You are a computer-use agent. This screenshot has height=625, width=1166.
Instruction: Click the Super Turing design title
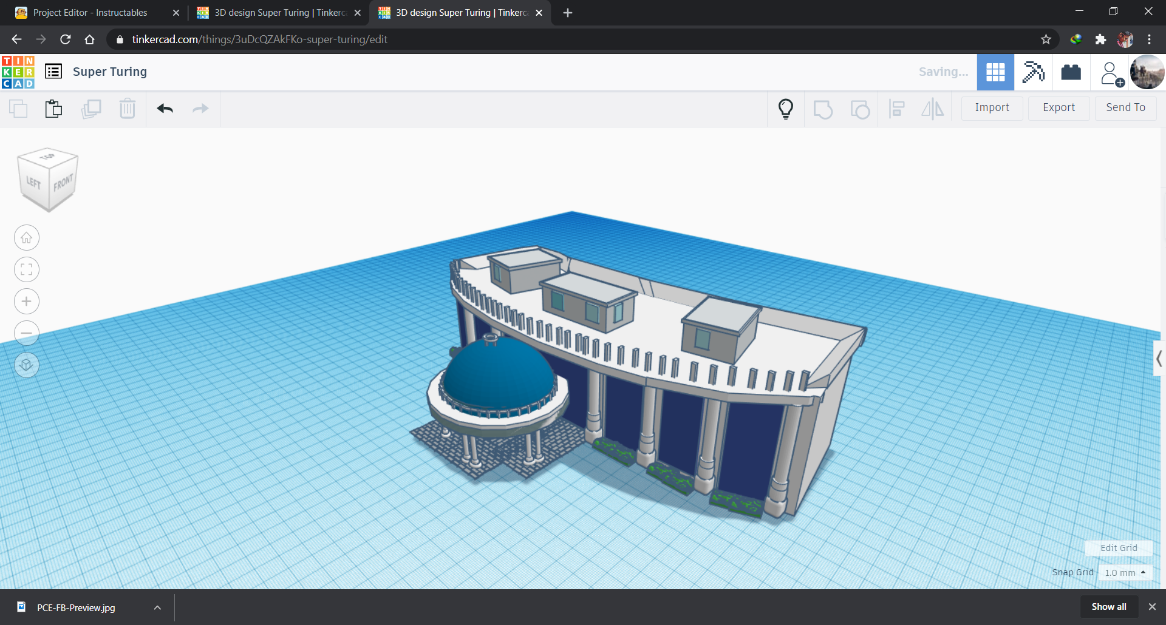click(x=110, y=72)
